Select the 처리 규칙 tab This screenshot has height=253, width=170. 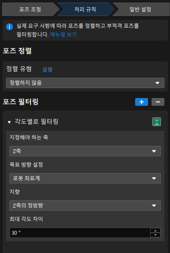tap(85, 9)
